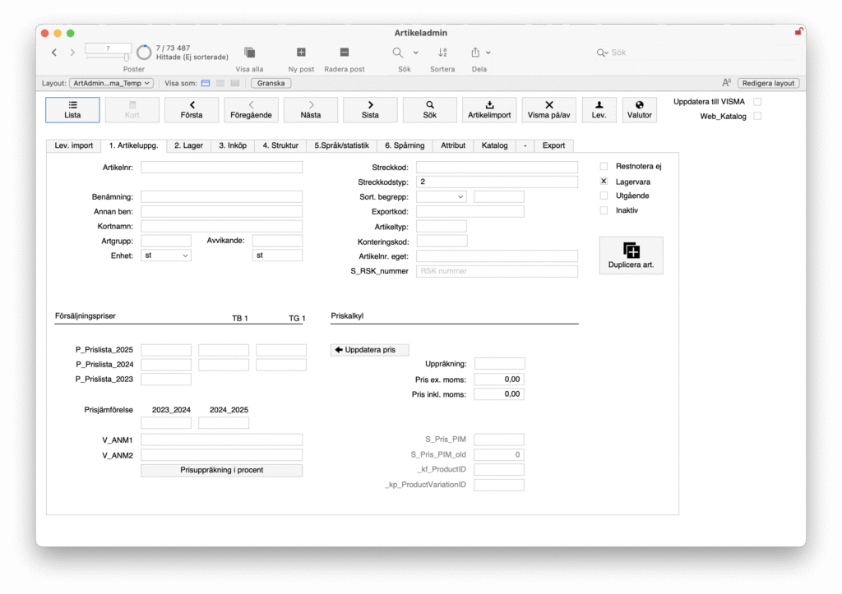Click the Radera post icon
Image resolution: width=842 pixels, height=594 pixels.
pyautogui.click(x=345, y=53)
